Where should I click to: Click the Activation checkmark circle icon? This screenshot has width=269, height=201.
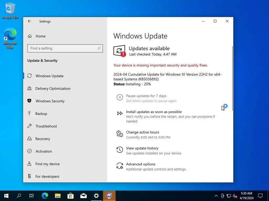pyautogui.click(x=29, y=151)
